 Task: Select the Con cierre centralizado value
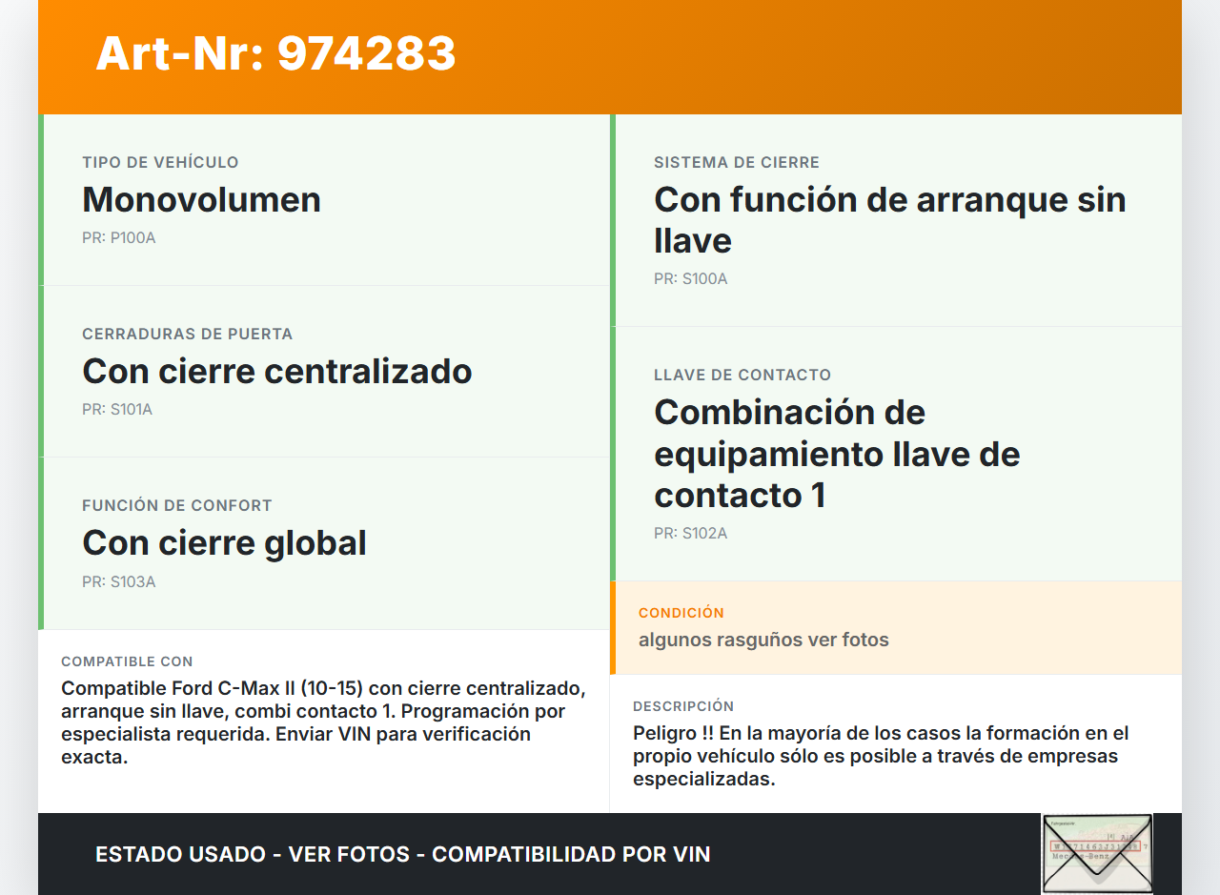pos(276,371)
